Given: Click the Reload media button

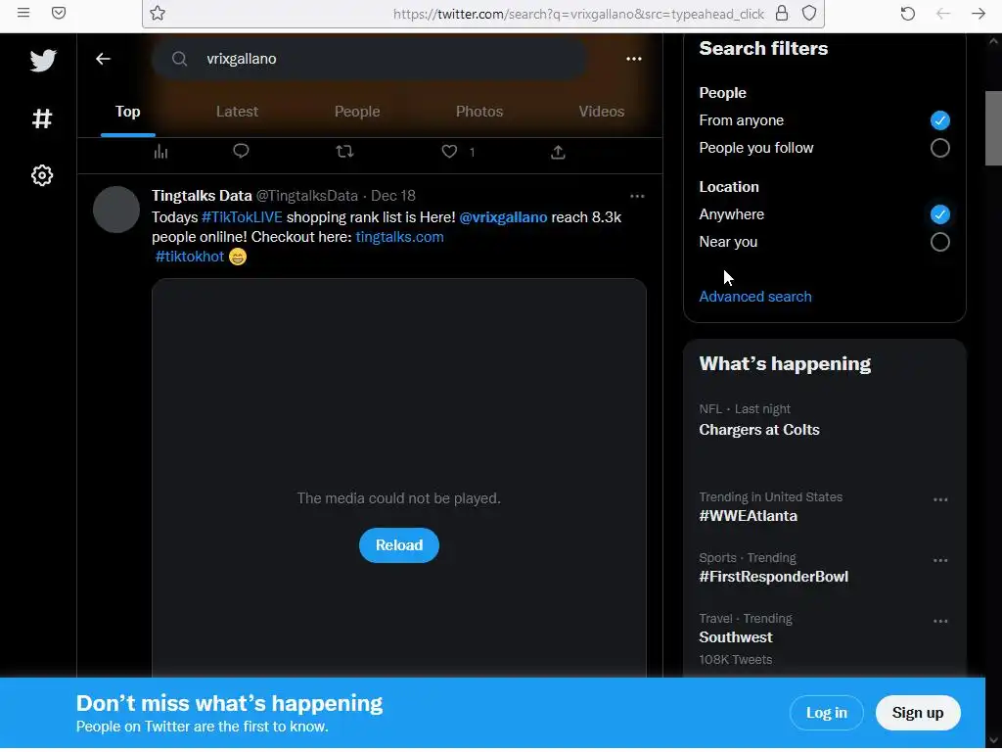Looking at the screenshot, I should click(399, 545).
